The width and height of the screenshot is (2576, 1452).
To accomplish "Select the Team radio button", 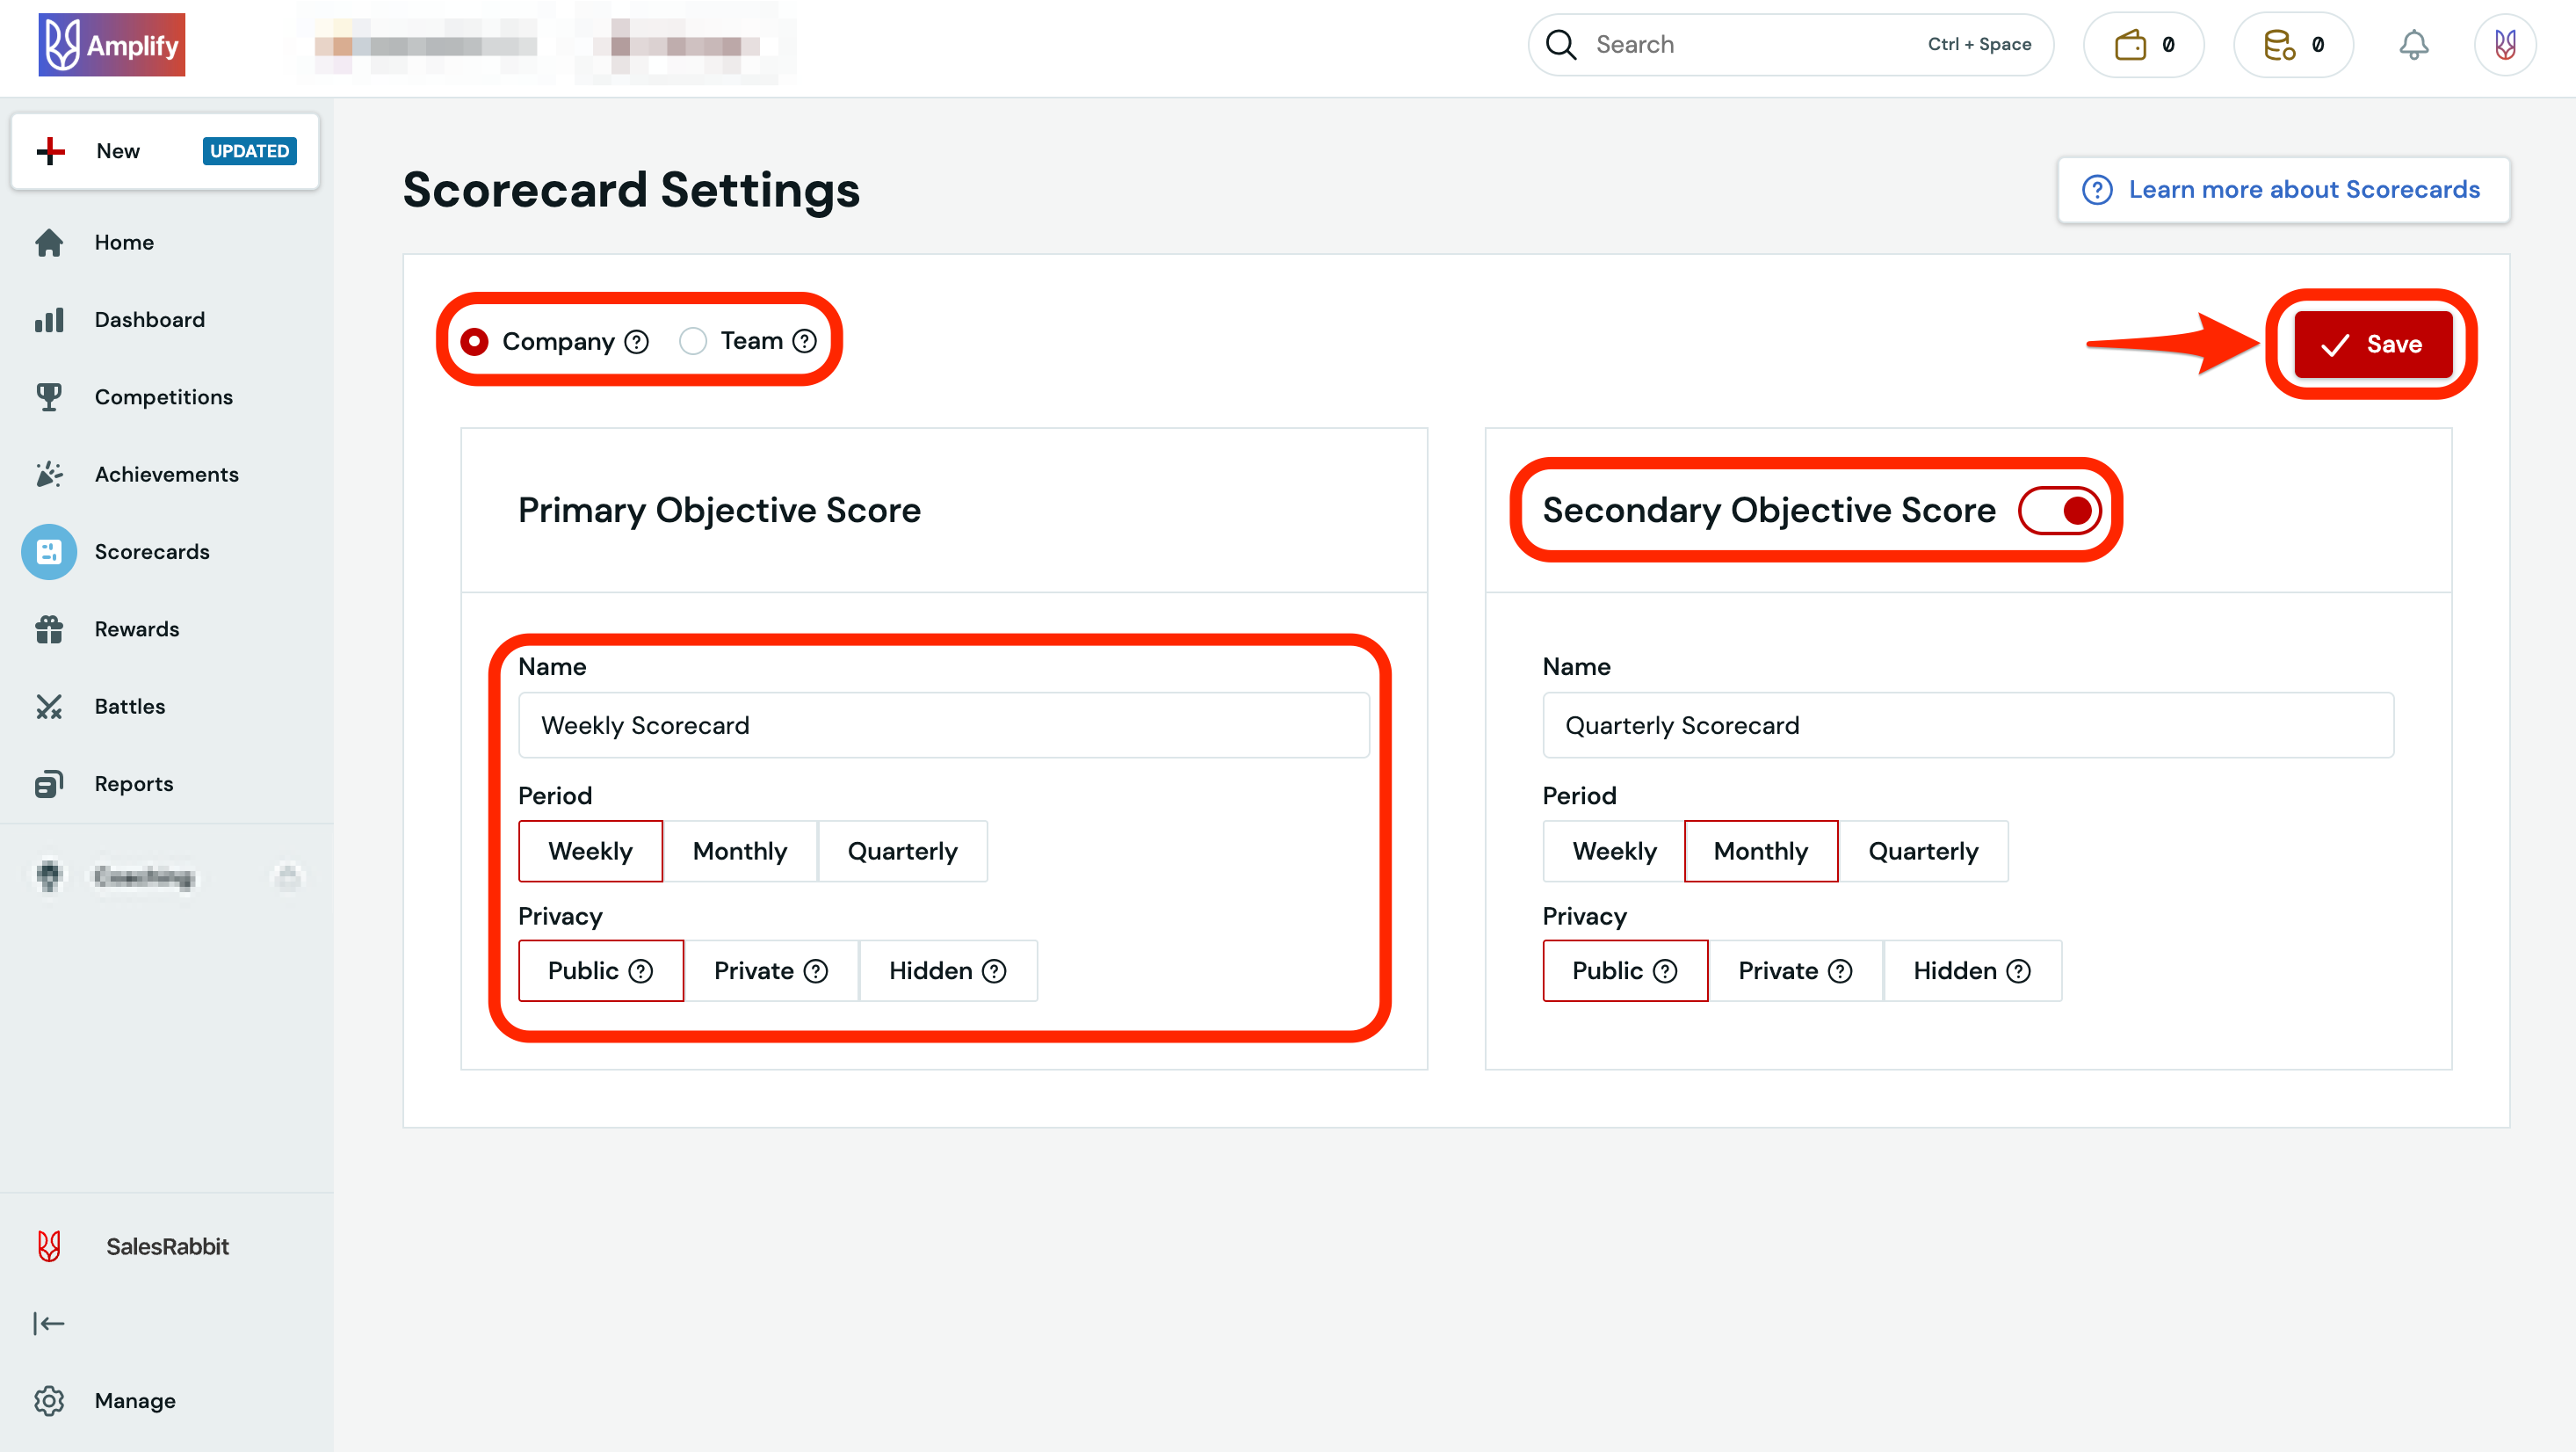I will click(x=693, y=340).
